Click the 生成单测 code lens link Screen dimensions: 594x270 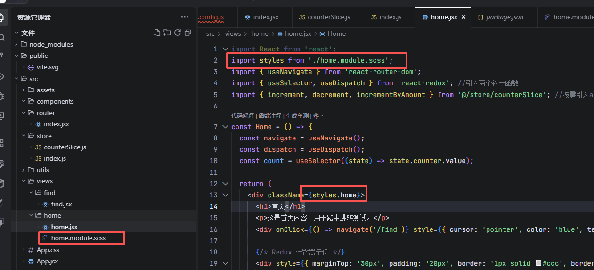coord(297,116)
